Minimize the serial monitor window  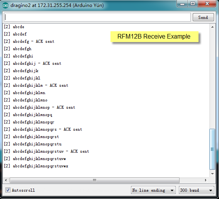point(182,4)
